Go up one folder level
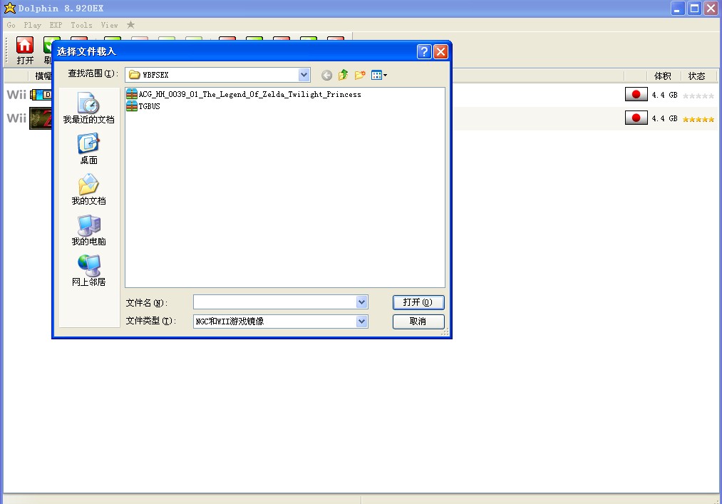 343,75
